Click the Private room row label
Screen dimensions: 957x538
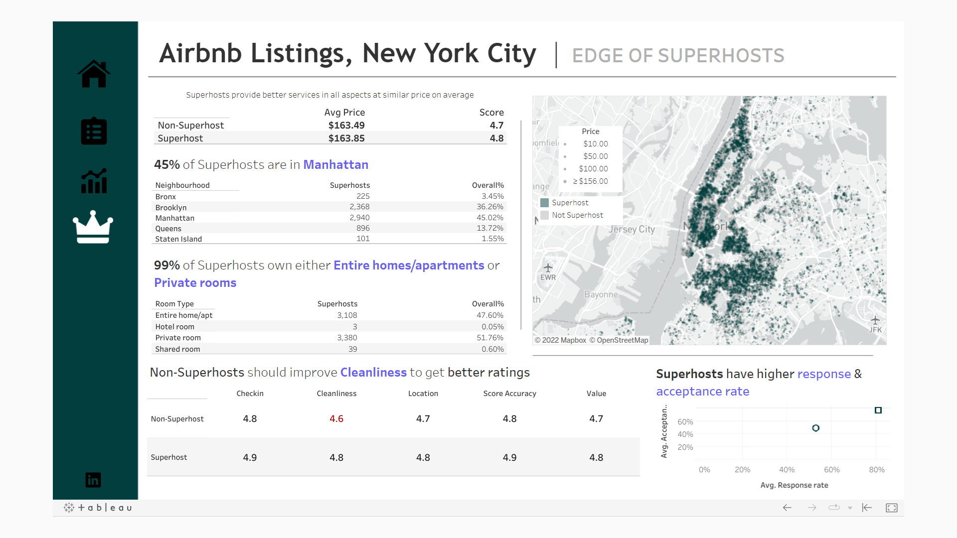click(178, 338)
